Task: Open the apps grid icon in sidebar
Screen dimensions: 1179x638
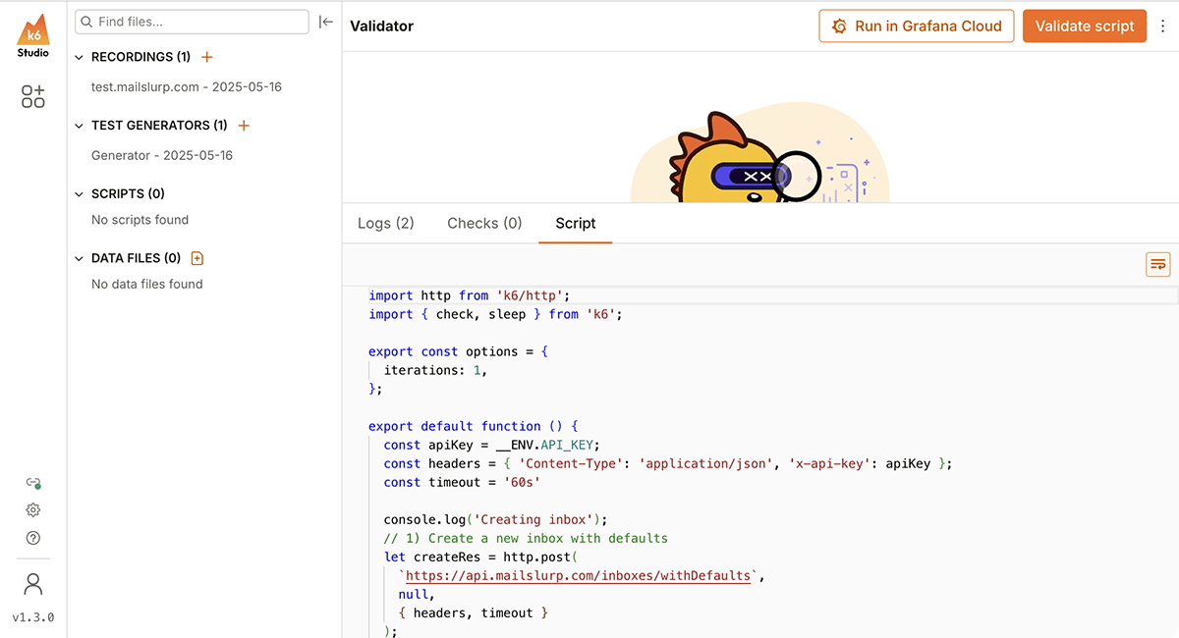Action: click(33, 96)
